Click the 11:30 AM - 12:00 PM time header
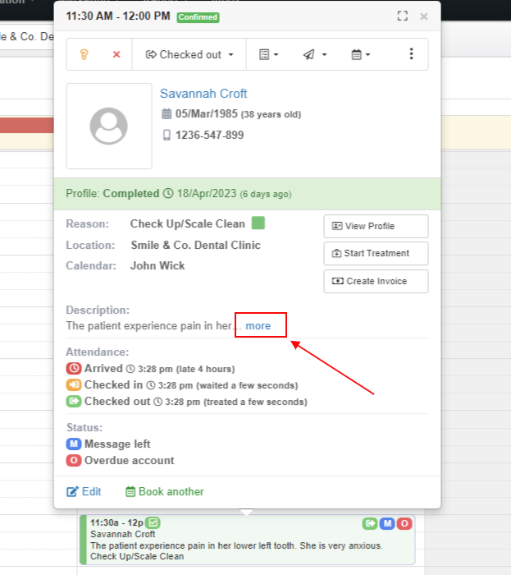The width and height of the screenshot is (511, 575). pos(118,16)
